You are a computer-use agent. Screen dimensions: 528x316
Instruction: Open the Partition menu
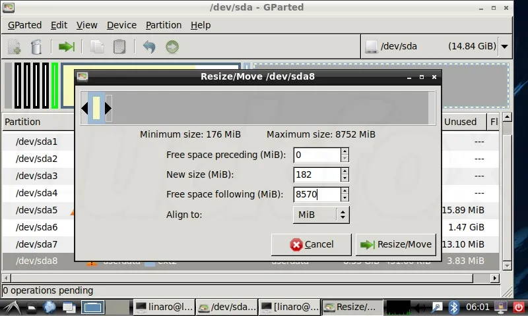(163, 25)
